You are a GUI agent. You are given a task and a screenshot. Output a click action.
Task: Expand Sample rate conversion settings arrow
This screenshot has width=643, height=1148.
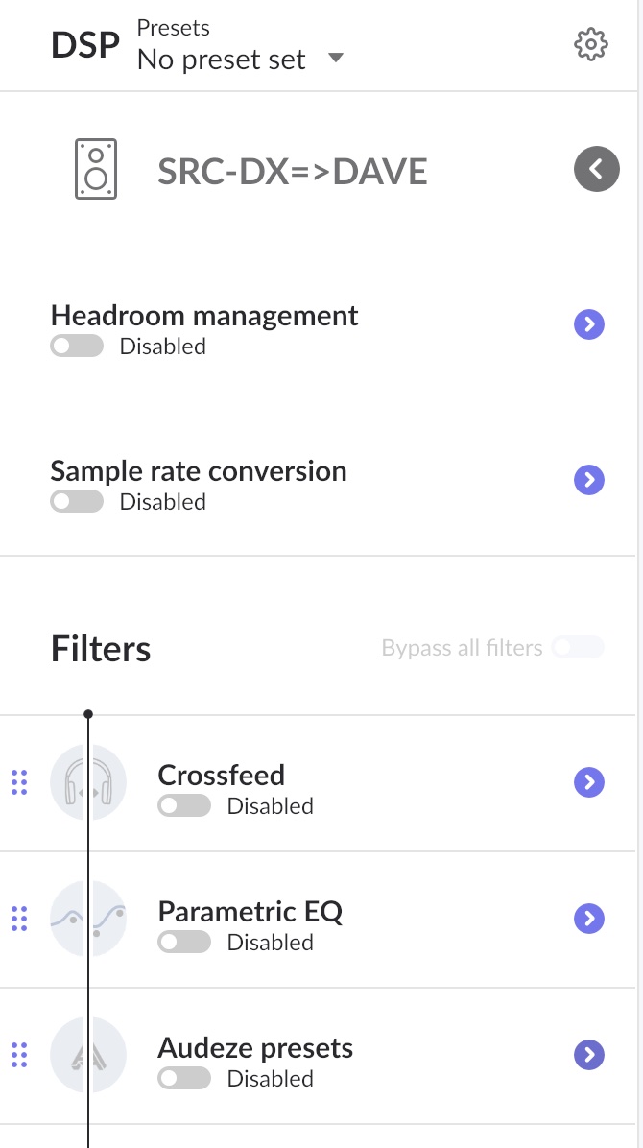pos(588,480)
